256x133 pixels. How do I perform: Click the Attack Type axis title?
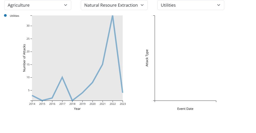pos(147,58)
